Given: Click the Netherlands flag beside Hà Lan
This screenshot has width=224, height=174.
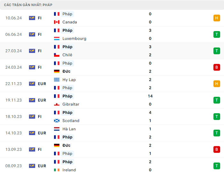Looking at the screenshot, I should coord(57,129).
